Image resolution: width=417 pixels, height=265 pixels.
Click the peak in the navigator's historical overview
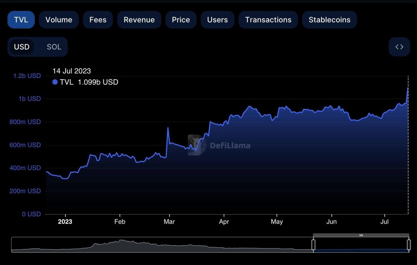click(121, 240)
